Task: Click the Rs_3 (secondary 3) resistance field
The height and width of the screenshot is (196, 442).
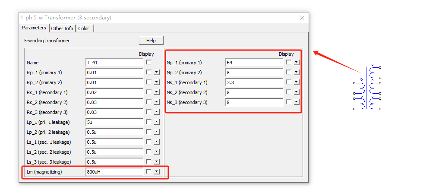Action: pyautogui.click(x=114, y=112)
